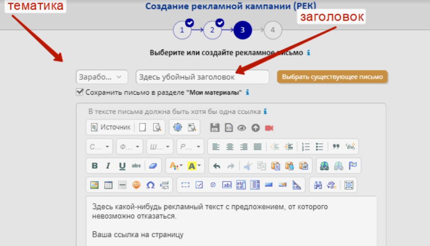Image resolution: width=430 pixels, height=246 pixels.
Task: Create a div container
Action: (x=350, y=147)
